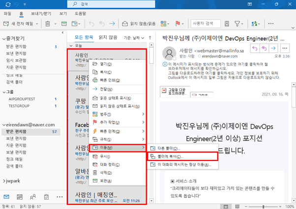Collapse the eirendawn@naver.com account tree
Viewport: 296px width, 209px height.
[4, 125]
